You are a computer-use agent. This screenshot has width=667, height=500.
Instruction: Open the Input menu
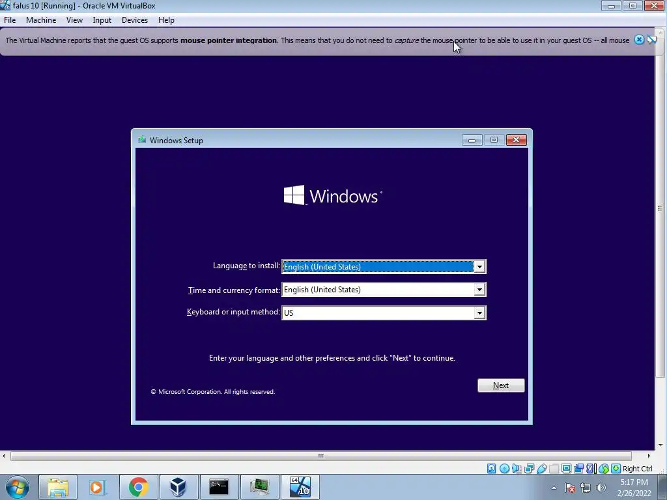[102, 20]
